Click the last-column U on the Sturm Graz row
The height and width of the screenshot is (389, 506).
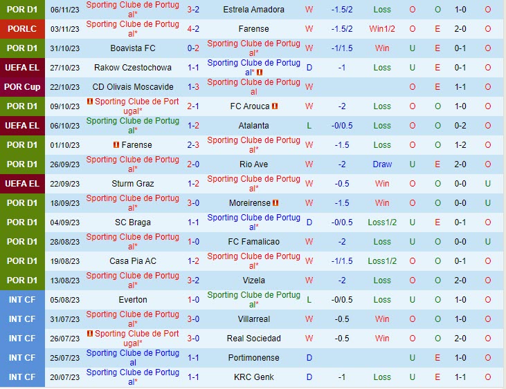[487, 184]
